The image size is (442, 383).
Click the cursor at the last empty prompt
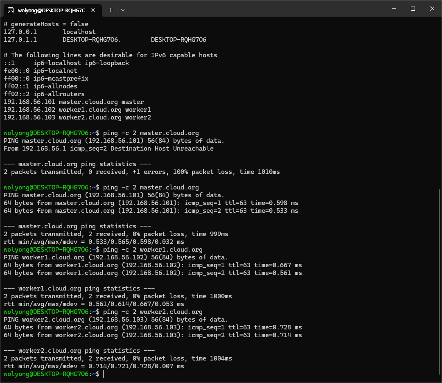(x=104, y=374)
